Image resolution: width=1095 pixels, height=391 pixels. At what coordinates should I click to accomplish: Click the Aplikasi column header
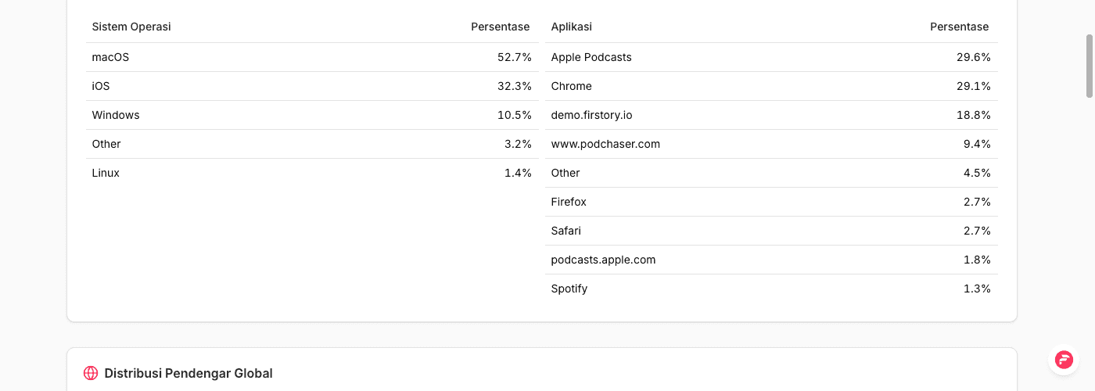pyautogui.click(x=571, y=27)
